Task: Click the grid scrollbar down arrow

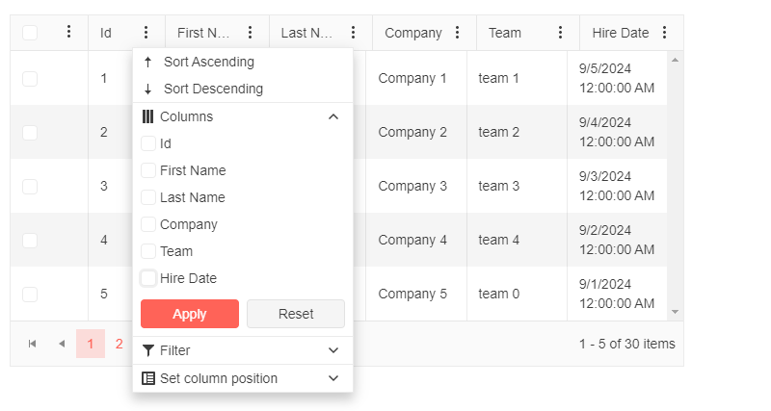Action: (x=676, y=312)
